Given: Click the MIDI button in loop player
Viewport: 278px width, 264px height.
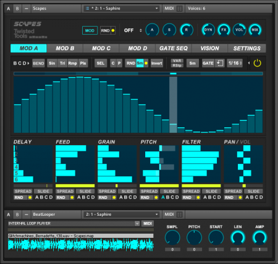Looking at the screenshot, I should (x=148, y=224).
